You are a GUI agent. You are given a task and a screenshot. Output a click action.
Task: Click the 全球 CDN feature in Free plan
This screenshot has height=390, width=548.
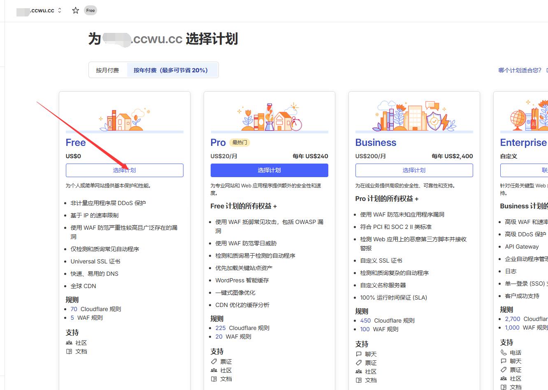click(x=84, y=286)
